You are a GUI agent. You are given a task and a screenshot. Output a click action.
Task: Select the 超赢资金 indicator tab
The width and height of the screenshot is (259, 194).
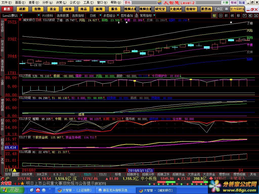(179, 174)
